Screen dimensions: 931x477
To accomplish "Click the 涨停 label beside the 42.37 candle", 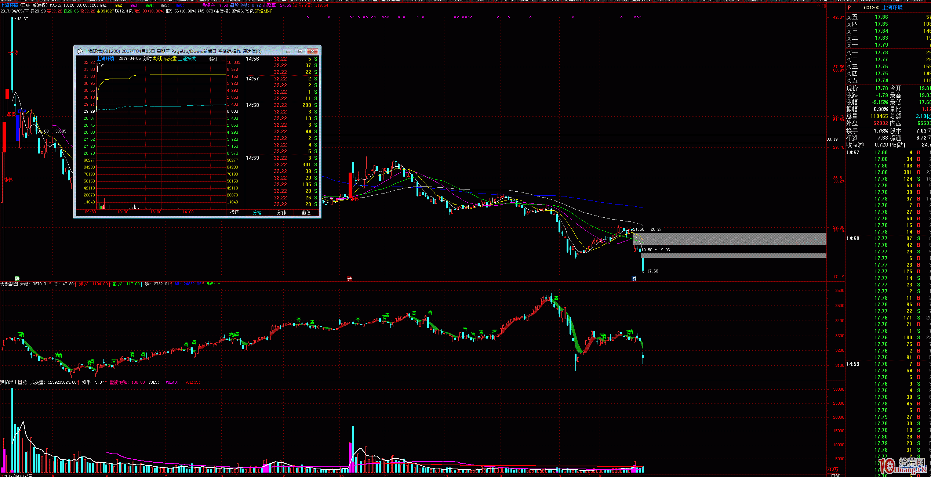I will [14, 53].
